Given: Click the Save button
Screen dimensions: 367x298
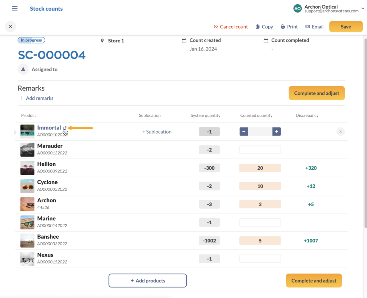Looking at the screenshot, I should (346, 26).
